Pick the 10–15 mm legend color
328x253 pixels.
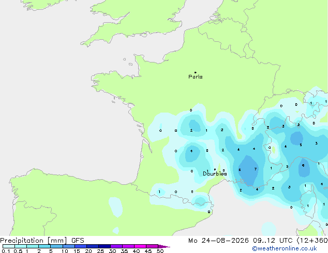(x=69, y=246)
